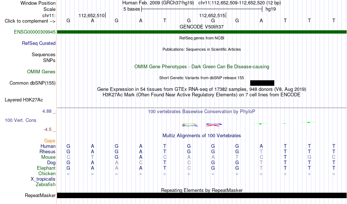The height and width of the screenshot is (204, 347).
Task: Click the yellow conservation logo in PhyloP track
Action: coord(190,125)
